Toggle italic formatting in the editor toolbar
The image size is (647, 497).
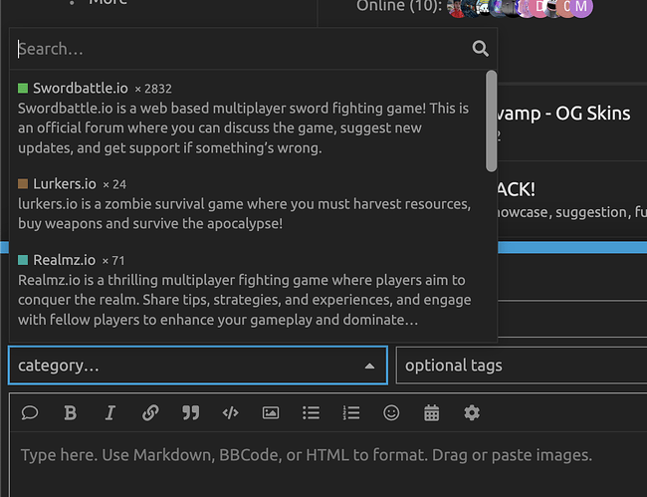pos(110,412)
